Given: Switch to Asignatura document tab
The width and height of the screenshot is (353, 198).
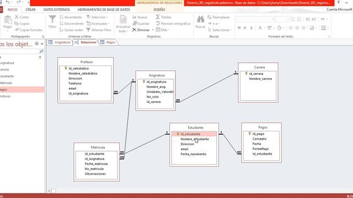Looking at the screenshot, I should pos(60,42).
